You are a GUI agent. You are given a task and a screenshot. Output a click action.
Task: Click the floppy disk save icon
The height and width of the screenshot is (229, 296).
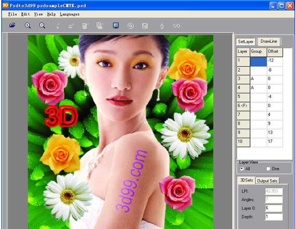pos(145,26)
